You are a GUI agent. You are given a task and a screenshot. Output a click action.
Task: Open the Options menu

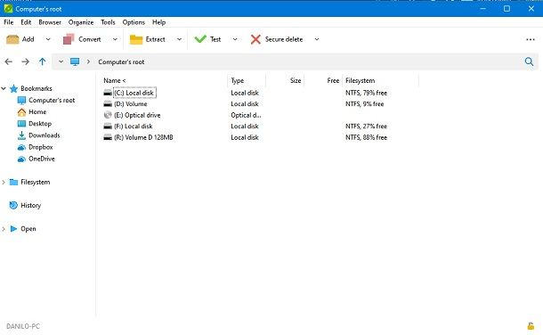pyautogui.click(x=134, y=22)
